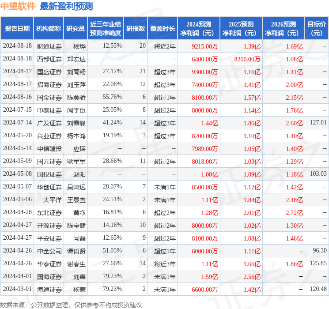This screenshot has height=309, width=329.
Task: Click the date 2024-03-01
Action: [17, 289]
